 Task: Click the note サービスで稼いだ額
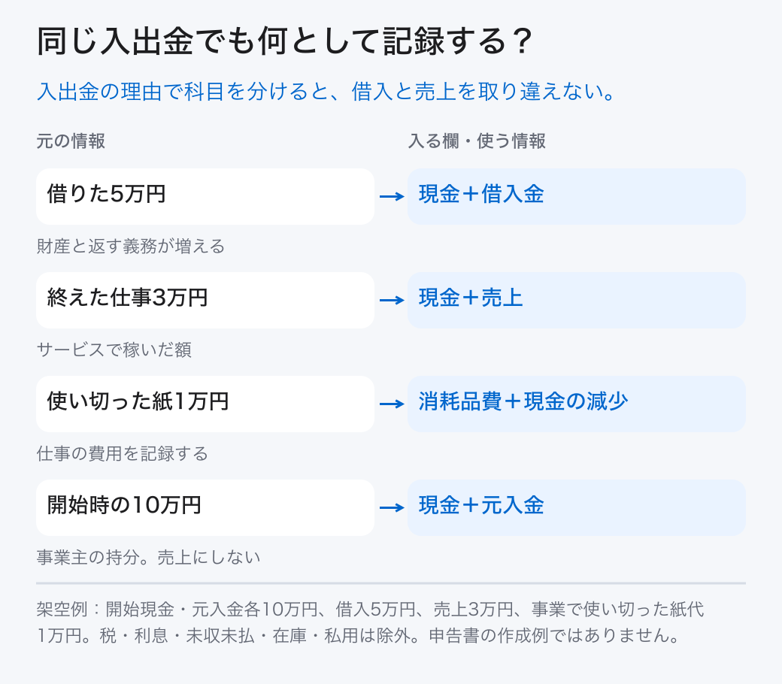tap(114, 350)
